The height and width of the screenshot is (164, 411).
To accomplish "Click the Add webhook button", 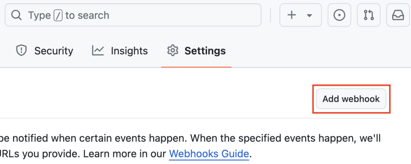I will click(351, 98).
